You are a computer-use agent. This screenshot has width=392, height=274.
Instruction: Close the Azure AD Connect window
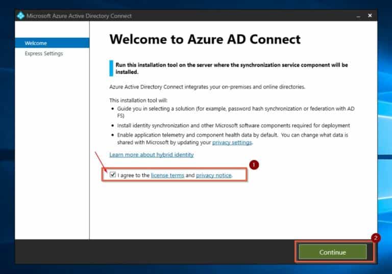pyautogui.click(x=370, y=16)
